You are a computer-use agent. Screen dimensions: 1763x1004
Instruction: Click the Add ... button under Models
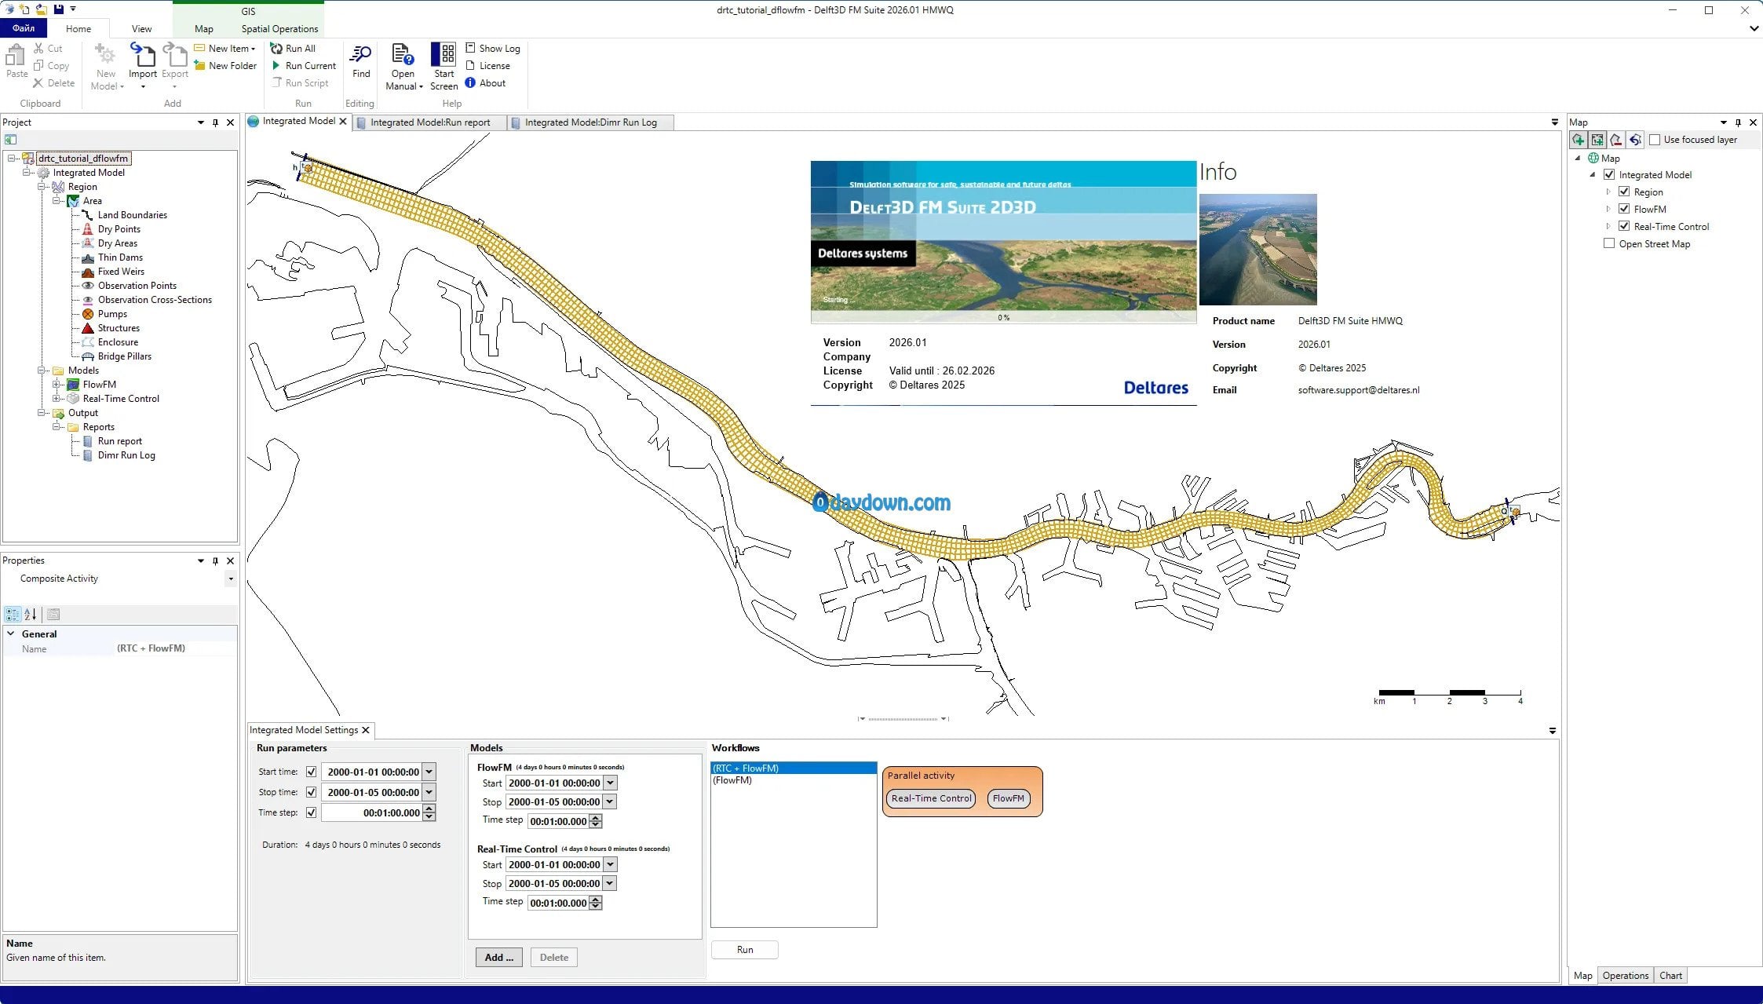point(498,957)
